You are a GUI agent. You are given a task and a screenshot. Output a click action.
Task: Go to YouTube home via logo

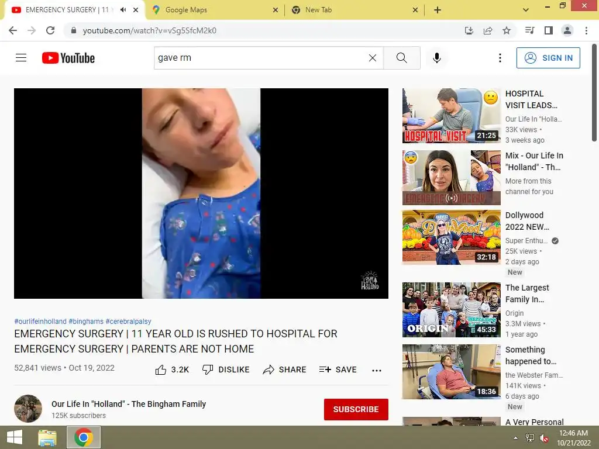point(68,58)
